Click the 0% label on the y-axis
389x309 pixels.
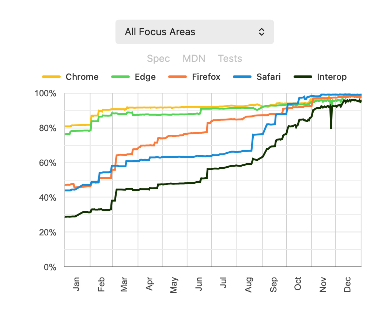coord(50,267)
